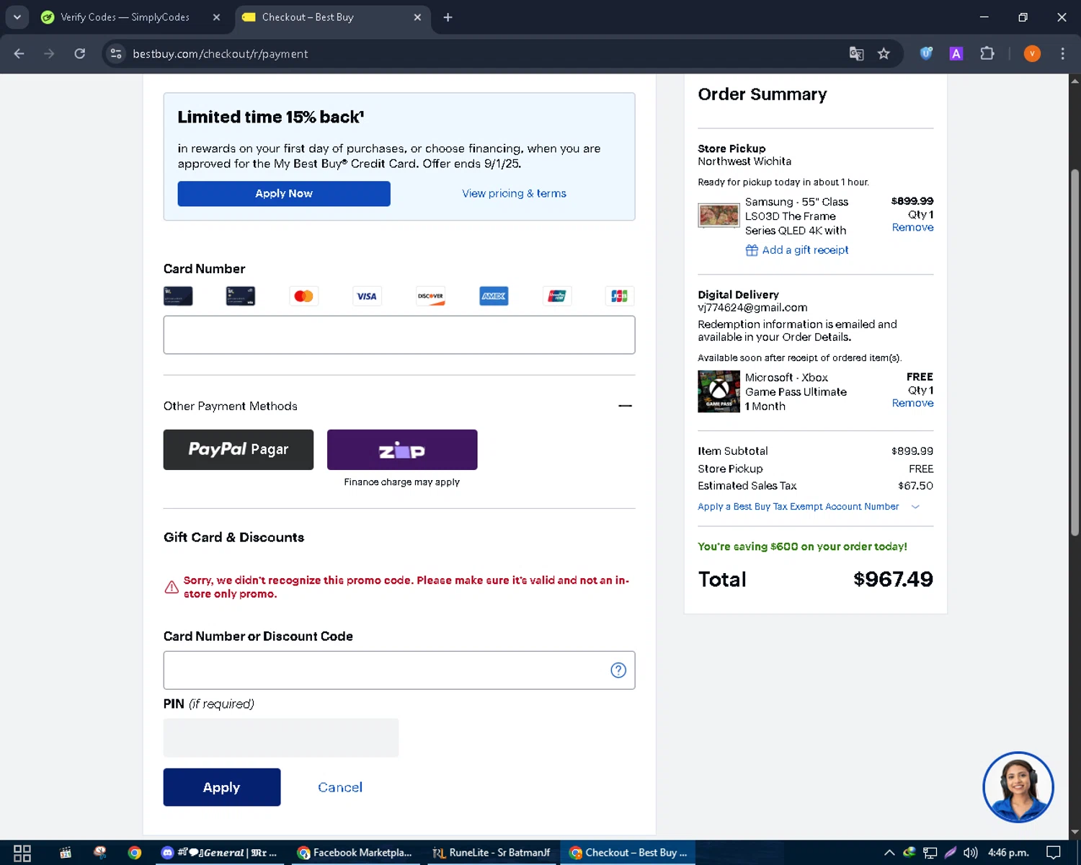Open Chrome from the taskbar
Viewport: 1081px width, 865px height.
(135, 853)
